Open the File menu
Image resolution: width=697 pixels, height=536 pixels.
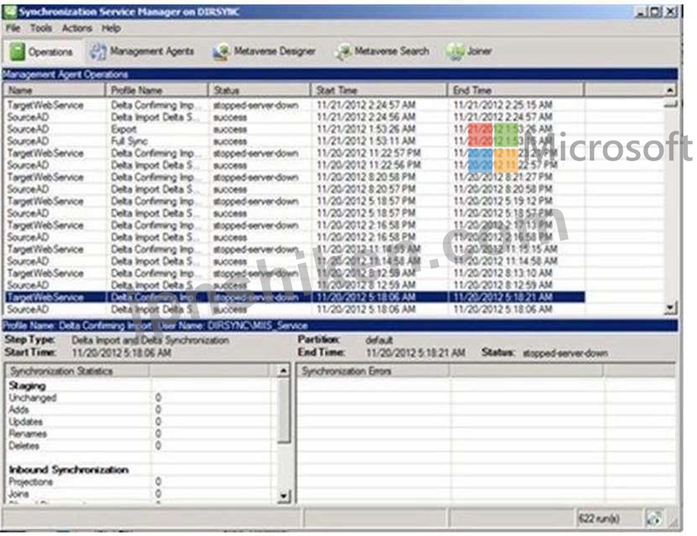tap(13, 29)
